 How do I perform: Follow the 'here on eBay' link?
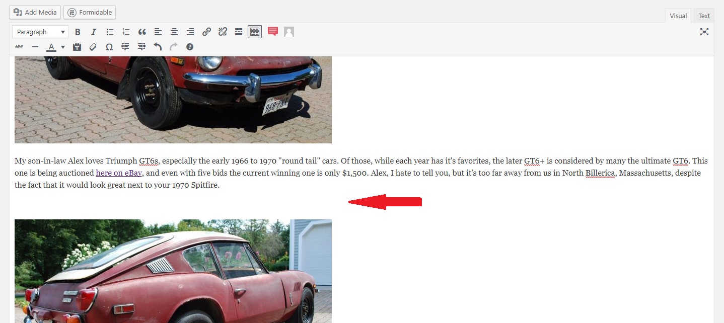coord(119,173)
